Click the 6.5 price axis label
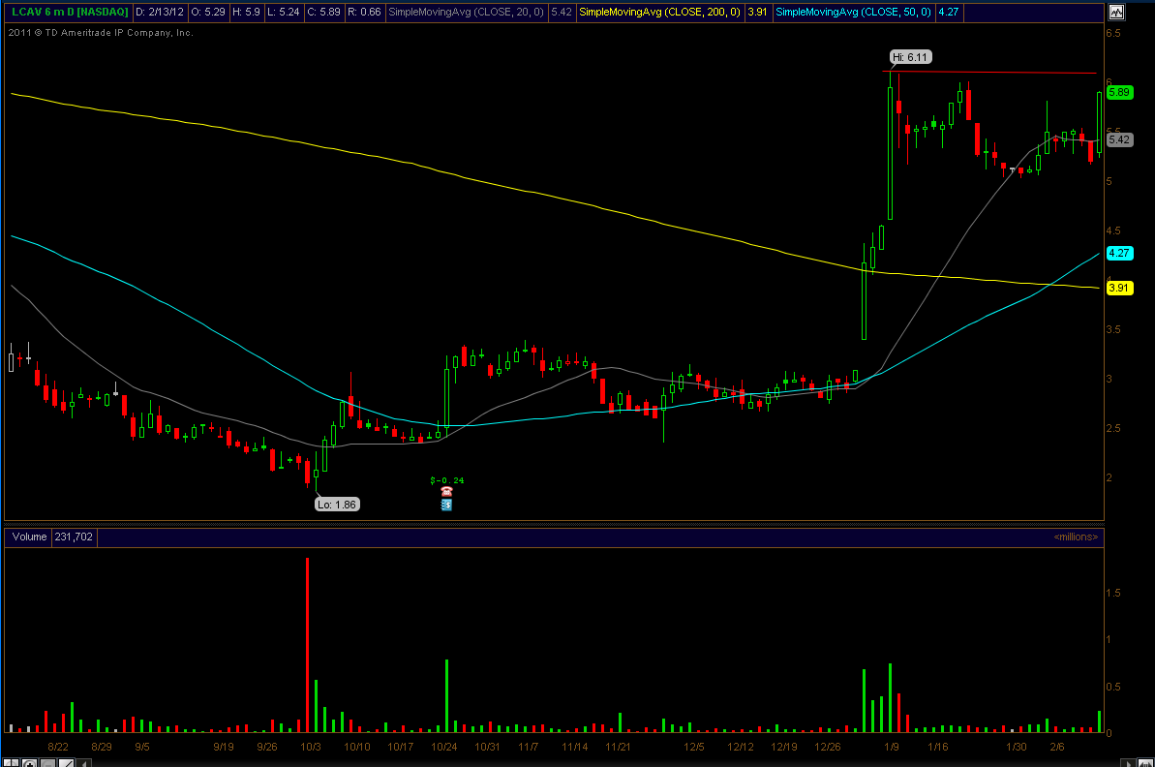 1113,33
